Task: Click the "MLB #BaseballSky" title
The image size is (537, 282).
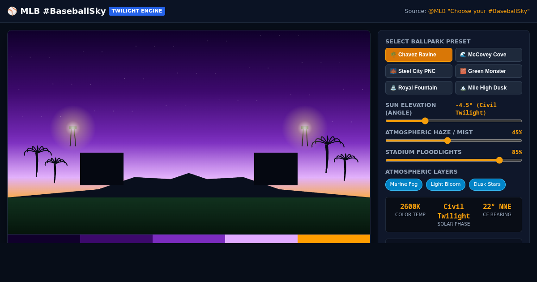Action: point(63,11)
